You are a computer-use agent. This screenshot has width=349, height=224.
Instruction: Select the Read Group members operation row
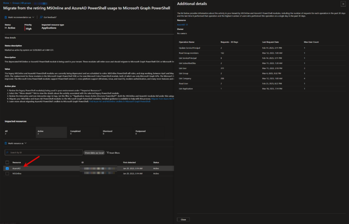tap(261, 53)
